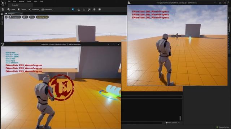The image size is (231, 129).
Task: Click the eye icon beside View Options
Action: (166, 123)
